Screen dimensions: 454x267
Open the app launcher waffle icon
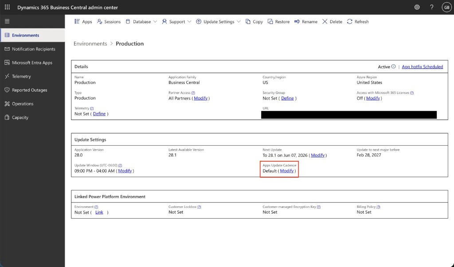7,7
